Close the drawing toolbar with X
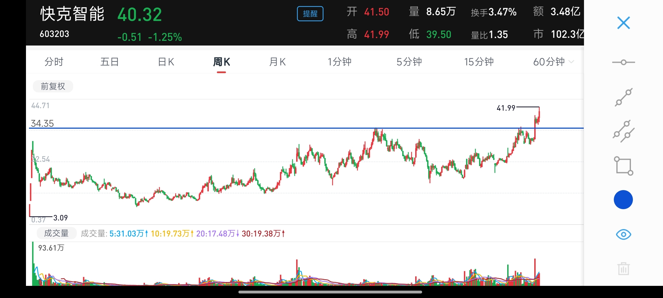Viewport: 663px width, 298px height. [x=623, y=23]
